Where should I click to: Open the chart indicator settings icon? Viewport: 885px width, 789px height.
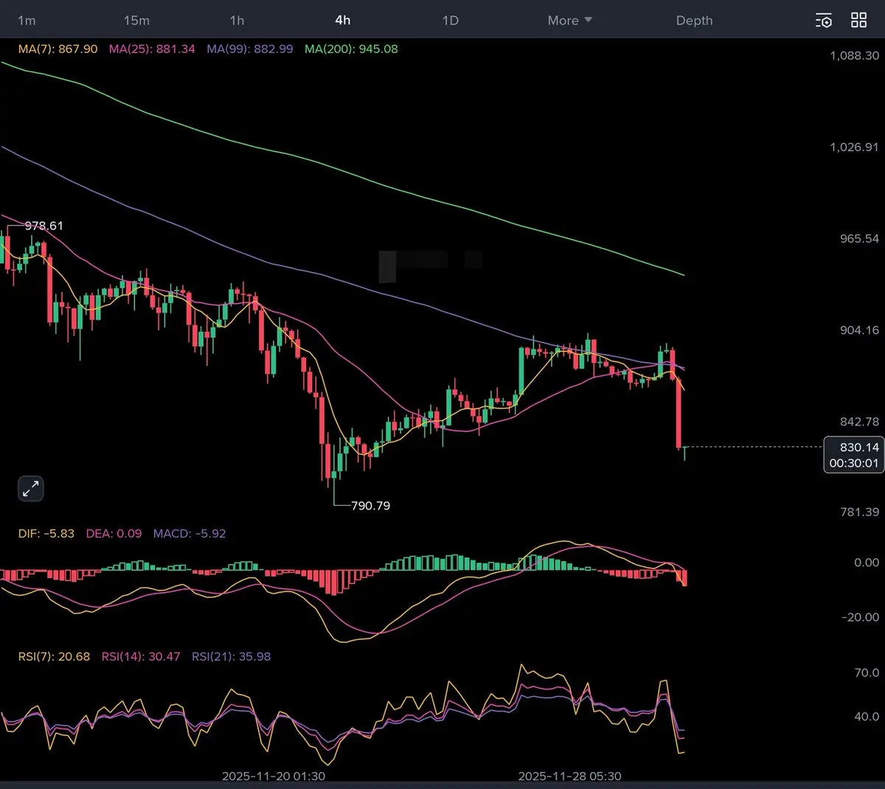[x=824, y=21]
